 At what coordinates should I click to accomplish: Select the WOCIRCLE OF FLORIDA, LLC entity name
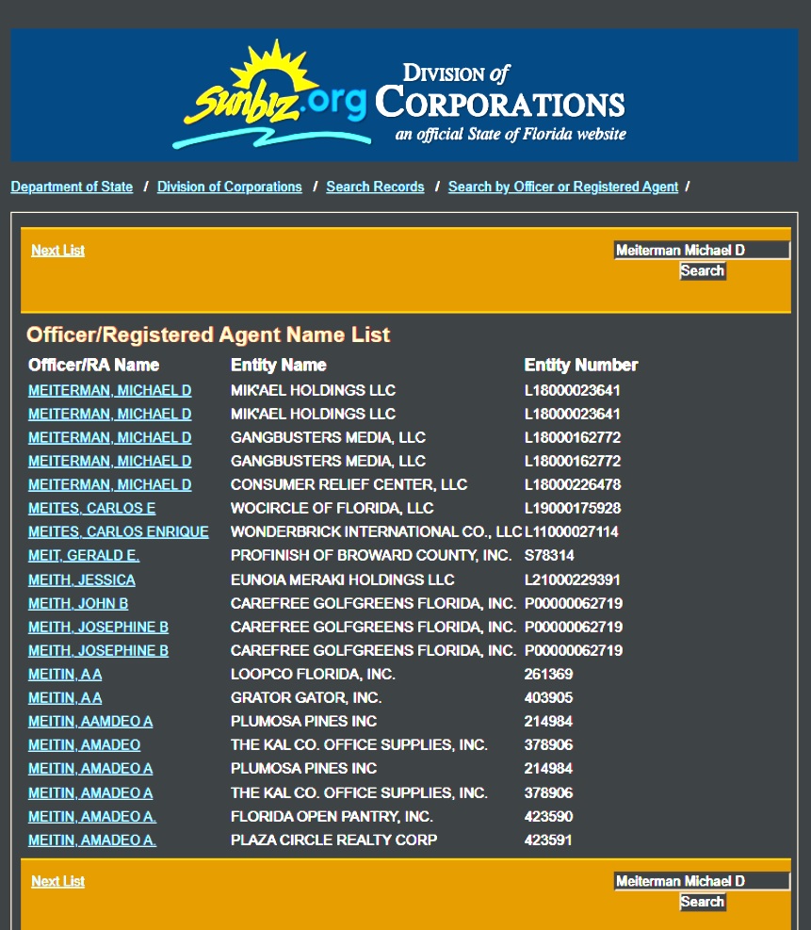tap(332, 508)
